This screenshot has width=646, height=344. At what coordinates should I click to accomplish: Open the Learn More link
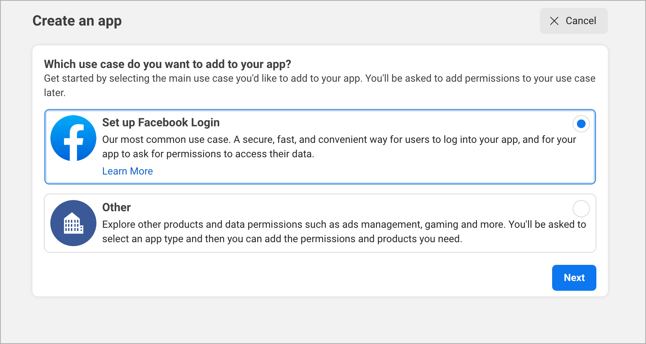(x=127, y=171)
